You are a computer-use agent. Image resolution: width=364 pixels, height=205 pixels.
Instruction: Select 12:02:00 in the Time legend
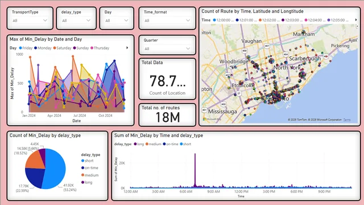[x=269, y=20]
